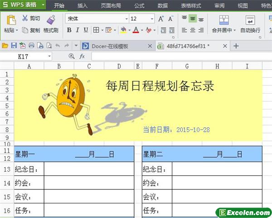Click the Paste (粘贴) icon
This screenshot has height=218, width=272.
[x=11, y=20]
